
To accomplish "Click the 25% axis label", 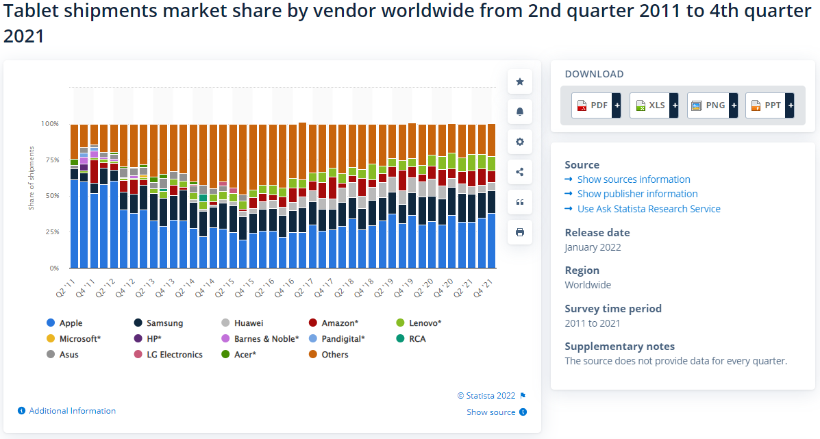I will (x=52, y=231).
